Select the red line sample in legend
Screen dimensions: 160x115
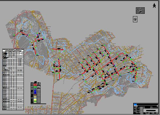pyautogui.click(x=35, y=85)
